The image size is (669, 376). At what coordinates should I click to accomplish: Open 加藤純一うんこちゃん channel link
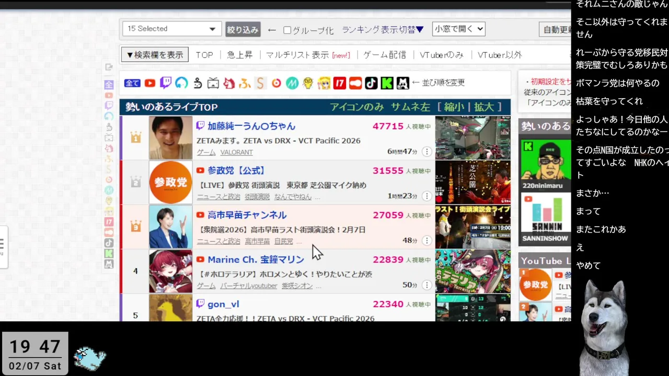click(251, 126)
